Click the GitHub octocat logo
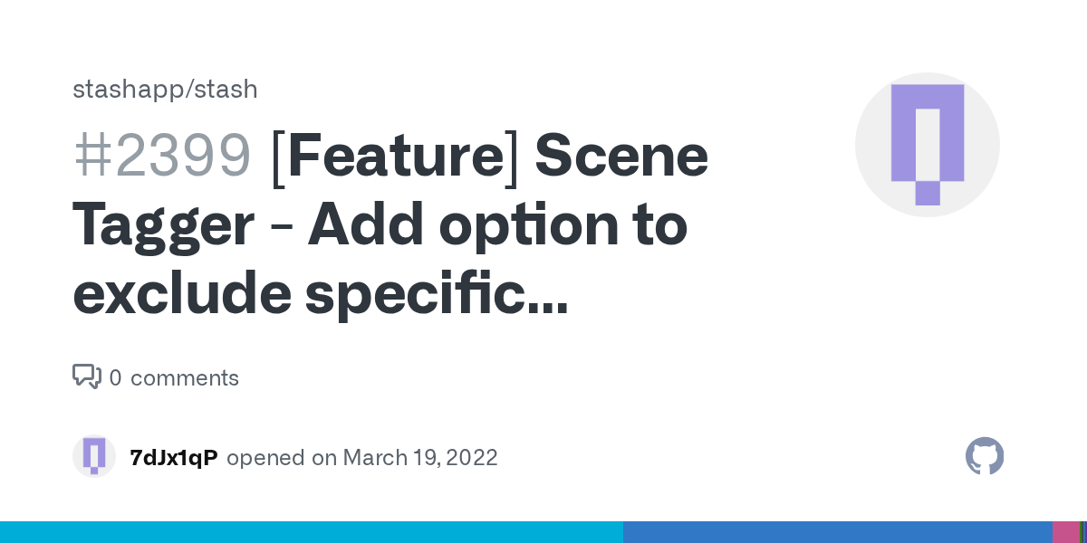The image size is (1087, 543). 985,457
